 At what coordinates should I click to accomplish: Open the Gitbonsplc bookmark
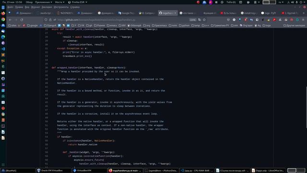(134, 25)
